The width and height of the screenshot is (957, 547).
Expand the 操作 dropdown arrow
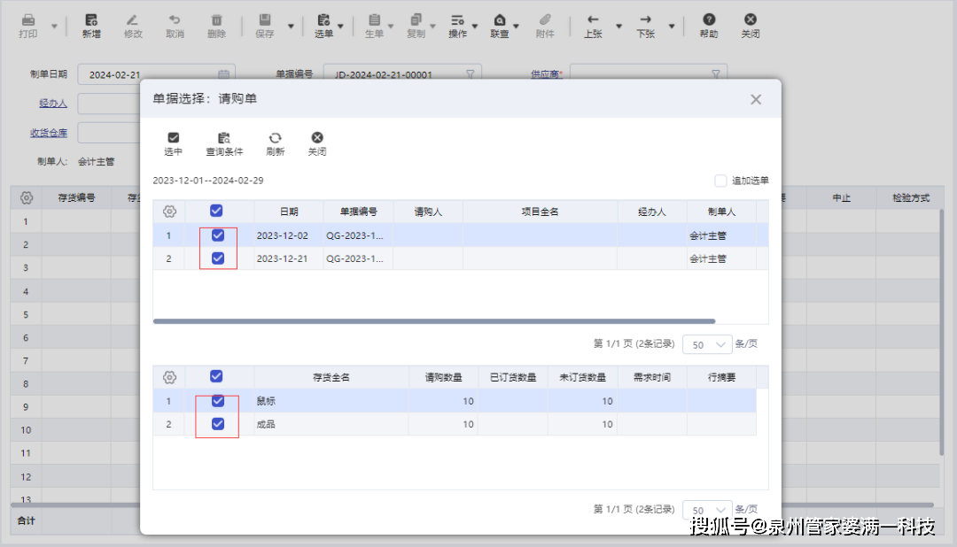(x=475, y=27)
